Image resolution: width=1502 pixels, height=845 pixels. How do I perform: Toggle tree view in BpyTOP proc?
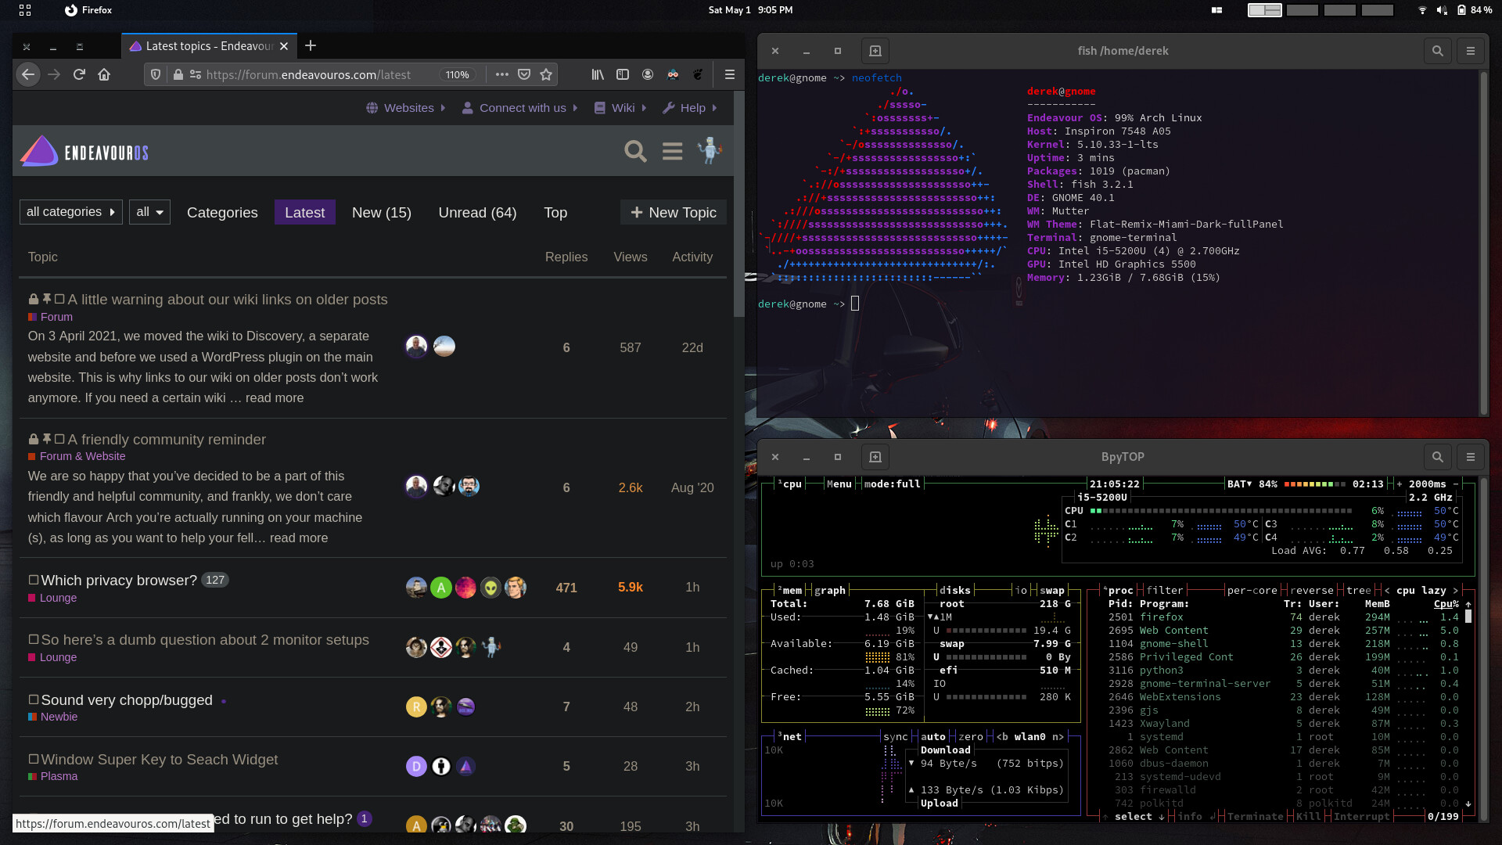coord(1358,591)
